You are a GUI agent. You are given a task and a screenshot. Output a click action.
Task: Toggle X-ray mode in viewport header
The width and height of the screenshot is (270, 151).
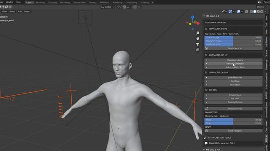click(x=246, y=11)
